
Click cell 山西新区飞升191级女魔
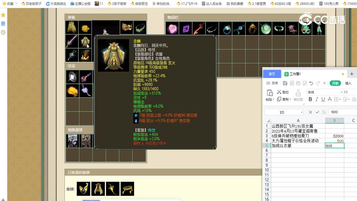click(x=298, y=126)
